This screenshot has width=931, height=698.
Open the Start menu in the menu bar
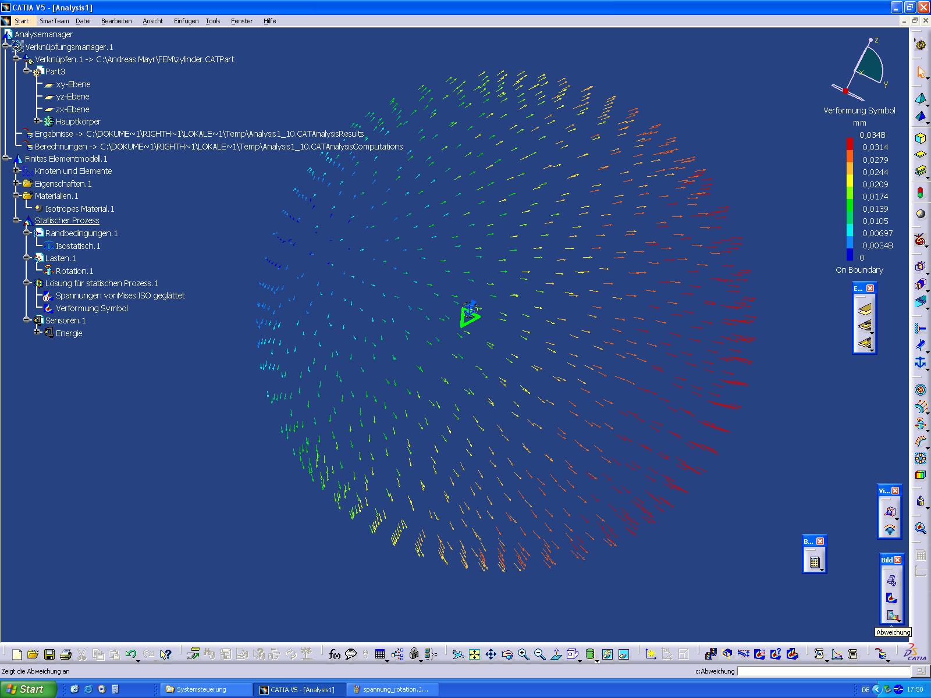(22, 21)
